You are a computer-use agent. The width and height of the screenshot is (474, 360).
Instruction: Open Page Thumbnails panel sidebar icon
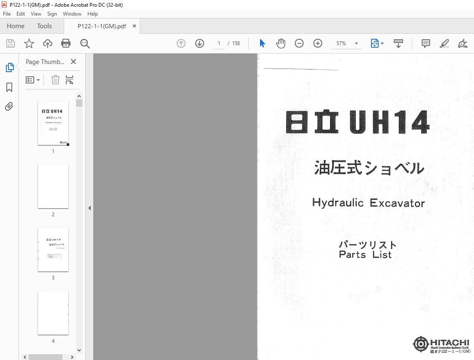[9, 67]
